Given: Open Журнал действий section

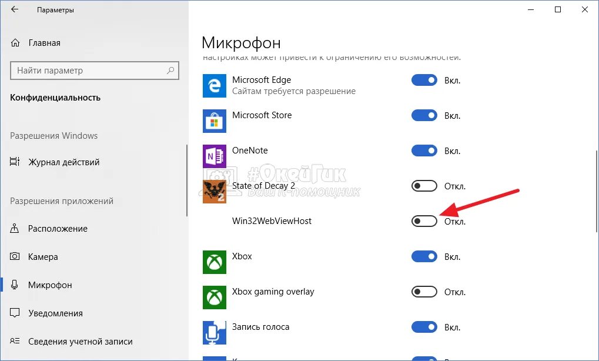Looking at the screenshot, I should (64, 162).
